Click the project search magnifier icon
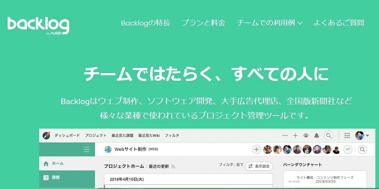 362,150
